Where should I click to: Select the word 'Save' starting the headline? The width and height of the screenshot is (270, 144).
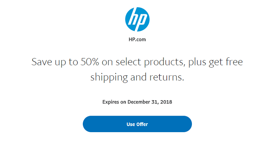(42, 62)
